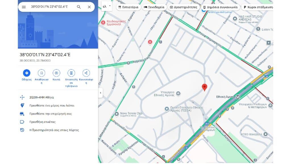Clear the search with the X icon
291x164 pixels.
pyautogui.click(x=89, y=7)
